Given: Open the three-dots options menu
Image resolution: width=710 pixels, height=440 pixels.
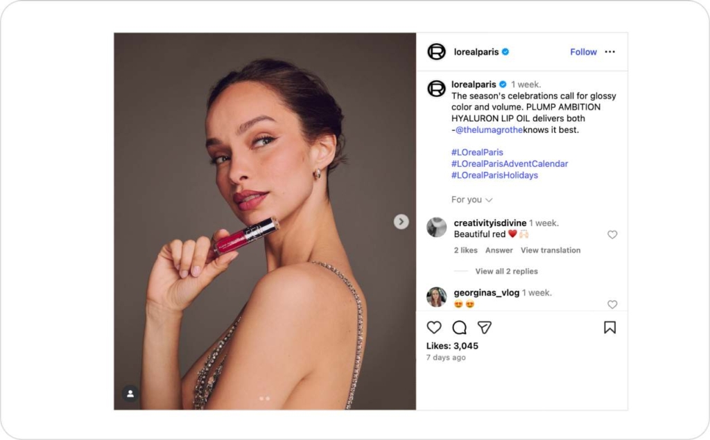Looking at the screenshot, I should click(609, 51).
